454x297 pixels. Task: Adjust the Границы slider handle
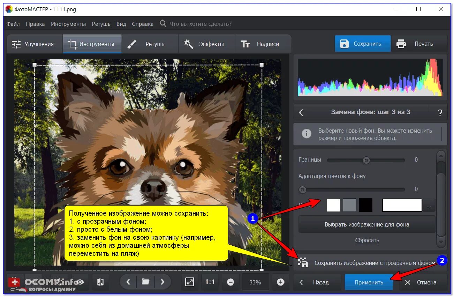point(366,160)
